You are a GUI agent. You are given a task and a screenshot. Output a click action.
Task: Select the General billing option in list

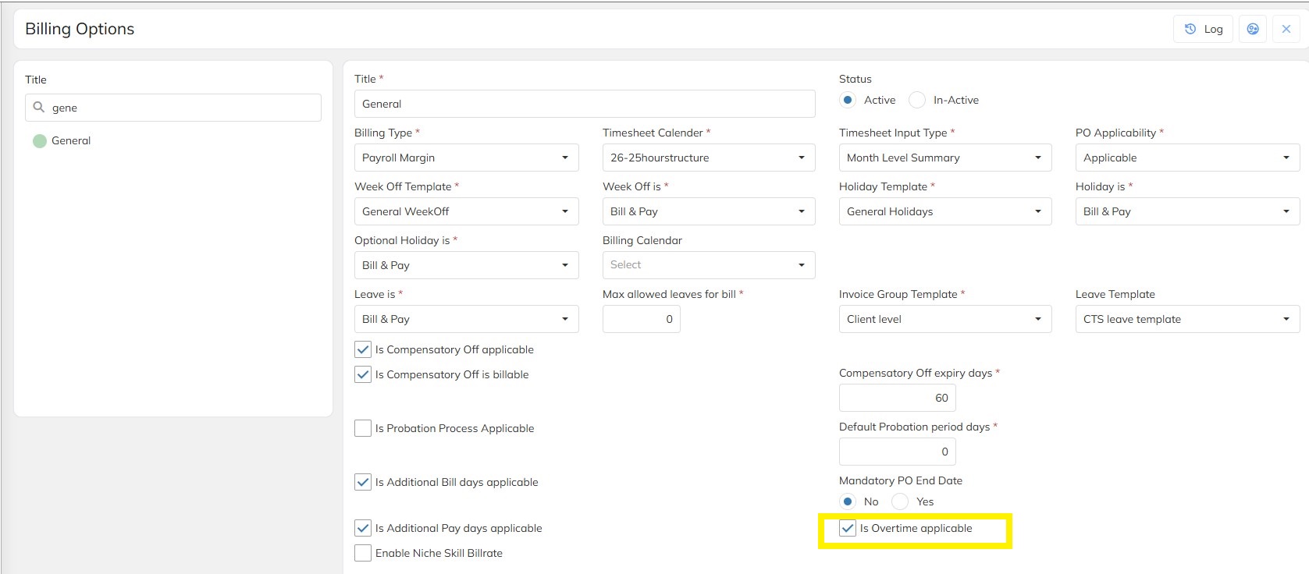tap(70, 141)
